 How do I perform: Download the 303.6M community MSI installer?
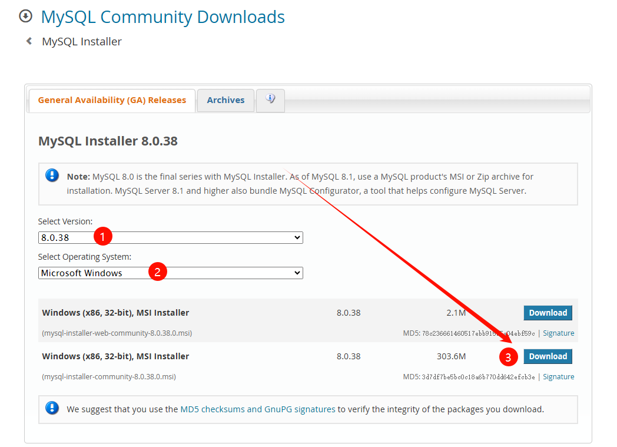[x=548, y=356]
